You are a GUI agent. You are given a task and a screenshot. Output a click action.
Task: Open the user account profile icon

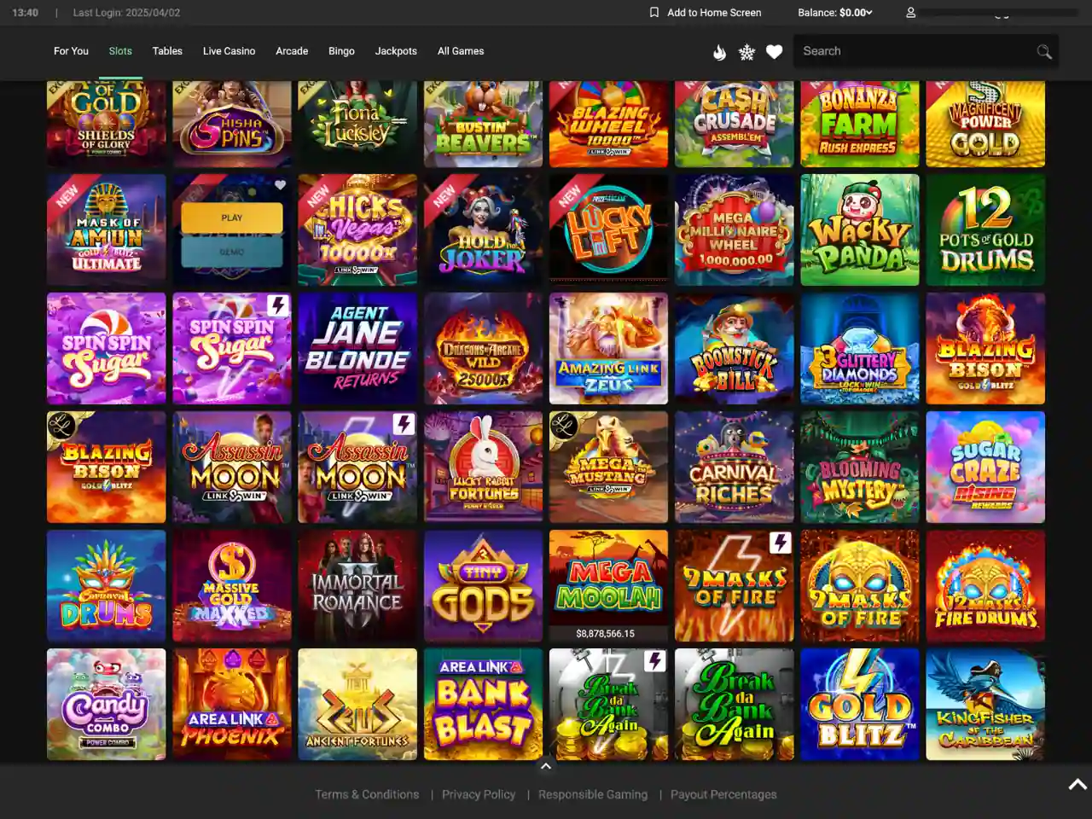tap(910, 13)
